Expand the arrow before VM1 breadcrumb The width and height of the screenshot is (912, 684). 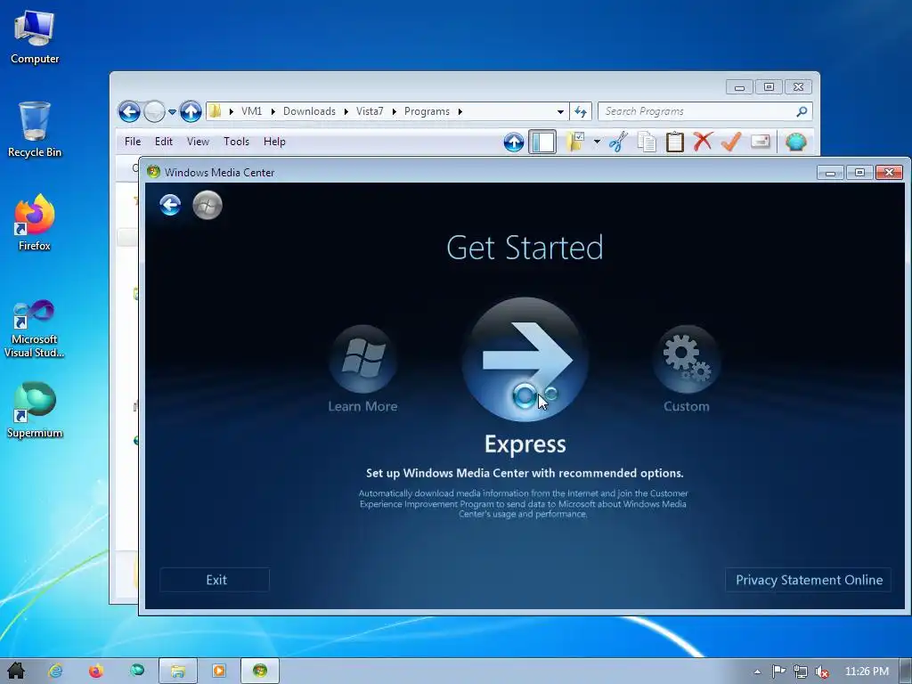[x=231, y=111]
